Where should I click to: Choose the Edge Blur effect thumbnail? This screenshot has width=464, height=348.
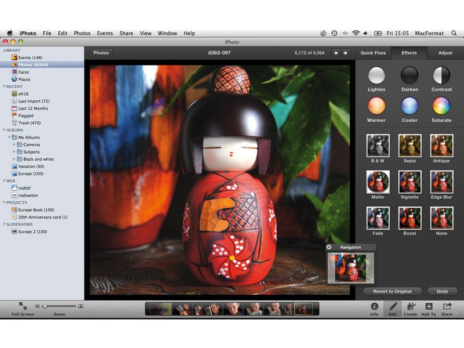pos(441,182)
